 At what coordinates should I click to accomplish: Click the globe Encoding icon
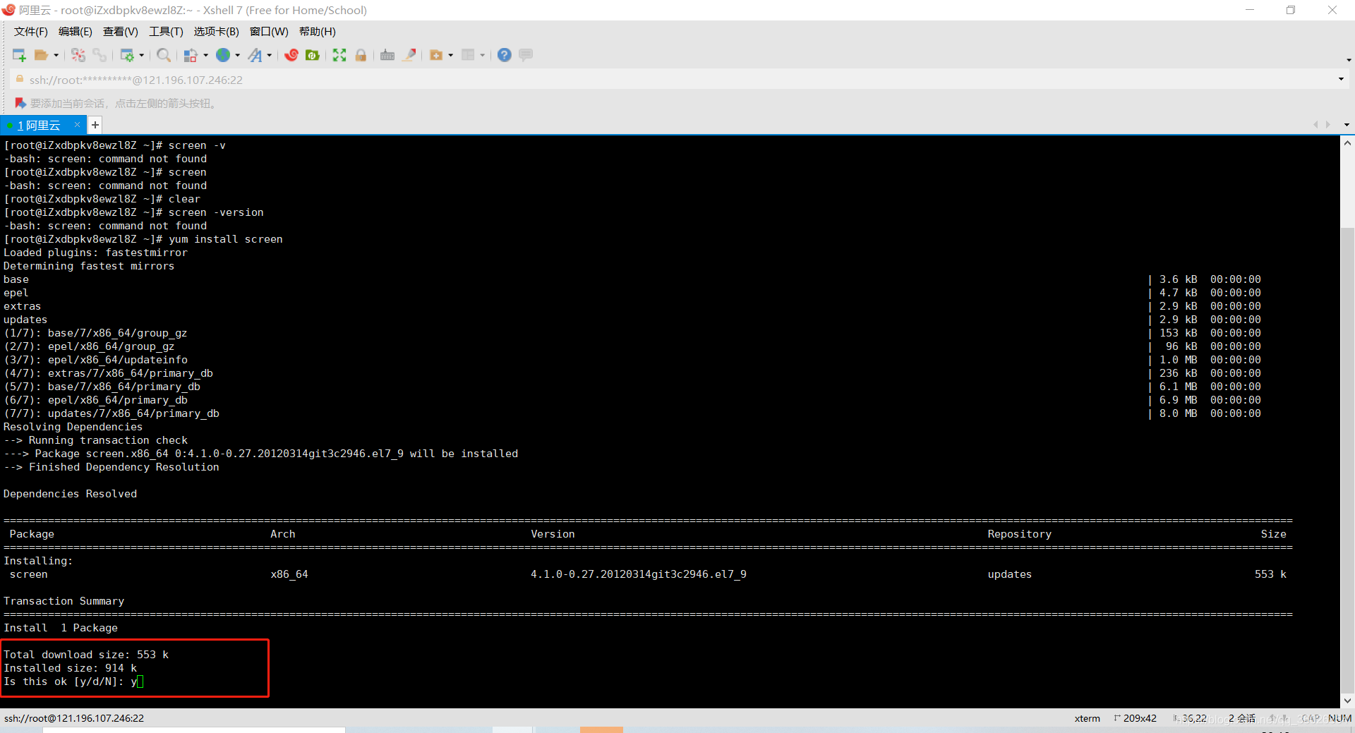click(x=223, y=55)
